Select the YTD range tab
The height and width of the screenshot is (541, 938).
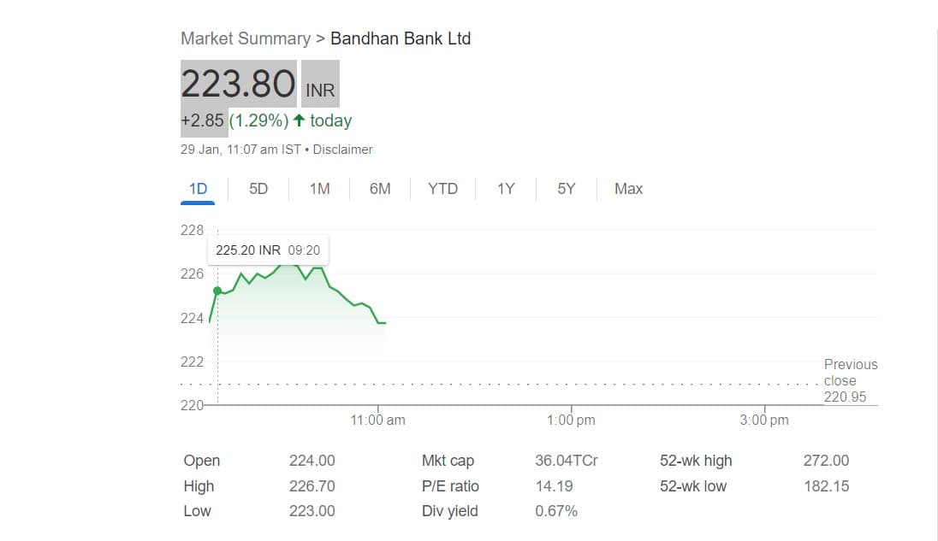pos(442,189)
